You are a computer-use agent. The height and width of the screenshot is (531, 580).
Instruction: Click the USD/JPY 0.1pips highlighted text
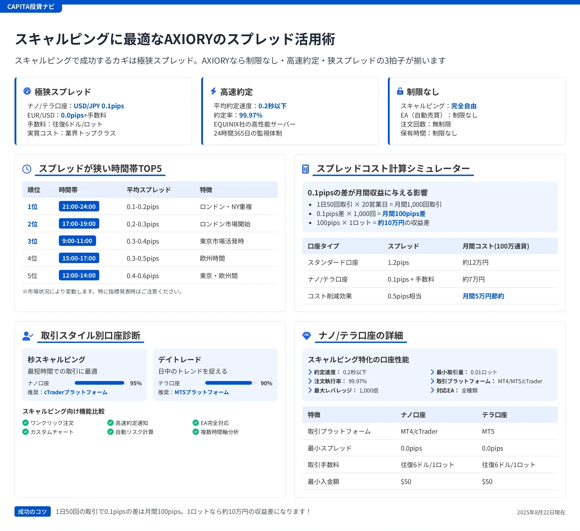(x=99, y=106)
